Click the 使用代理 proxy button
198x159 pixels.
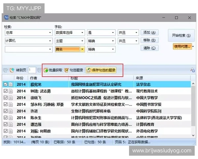point(182,46)
